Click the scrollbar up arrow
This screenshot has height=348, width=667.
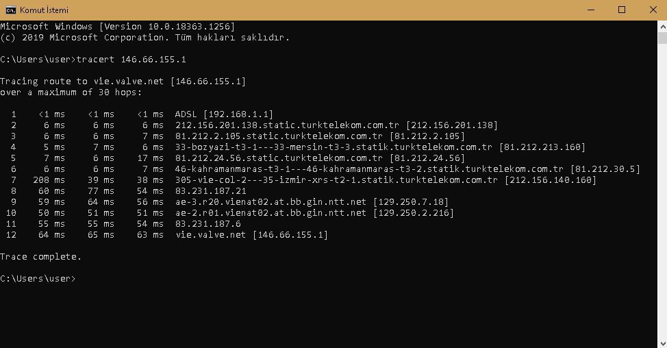pos(662,27)
